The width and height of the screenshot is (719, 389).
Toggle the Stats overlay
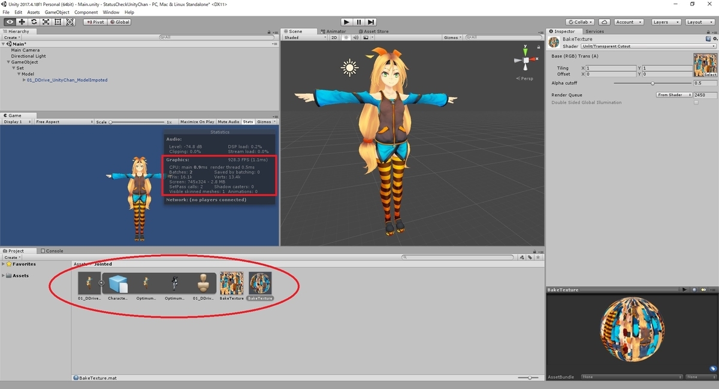[x=248, y=121]
